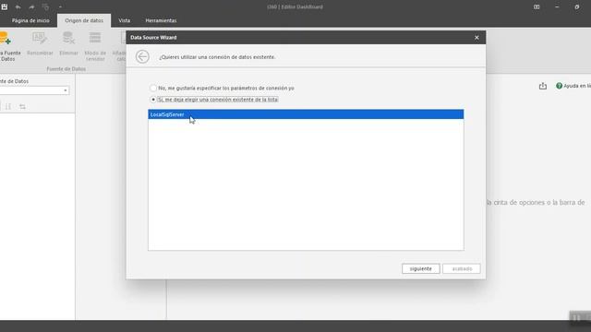Click the save icon in the title bar
This screenshot has height=332, width=591.
[5, 6]
